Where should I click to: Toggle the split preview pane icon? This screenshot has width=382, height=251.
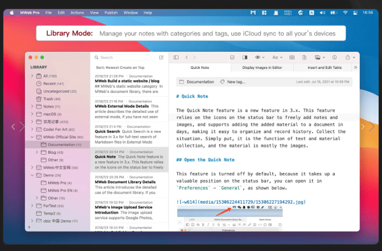(x=245, y=57)
